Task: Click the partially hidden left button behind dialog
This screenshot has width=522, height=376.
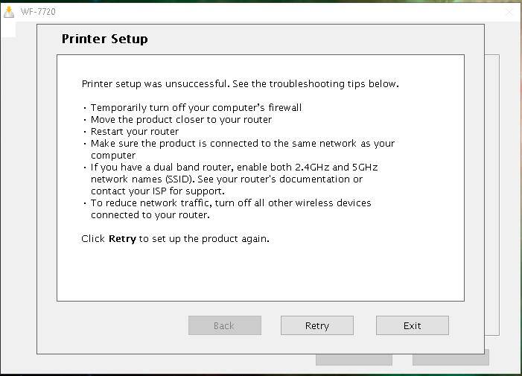Action: 354,358
